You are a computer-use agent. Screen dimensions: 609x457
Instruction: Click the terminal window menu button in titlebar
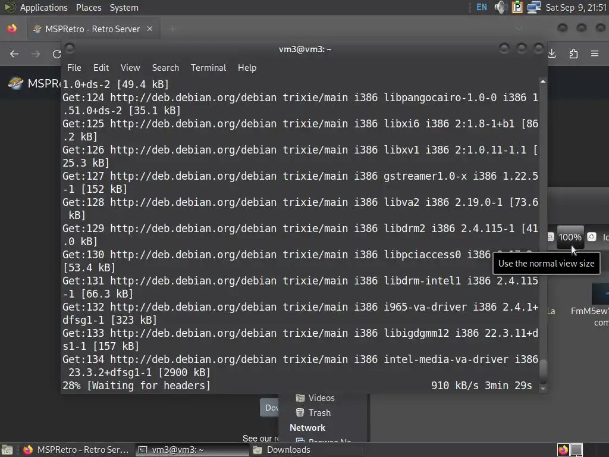[x=70, y=48]
